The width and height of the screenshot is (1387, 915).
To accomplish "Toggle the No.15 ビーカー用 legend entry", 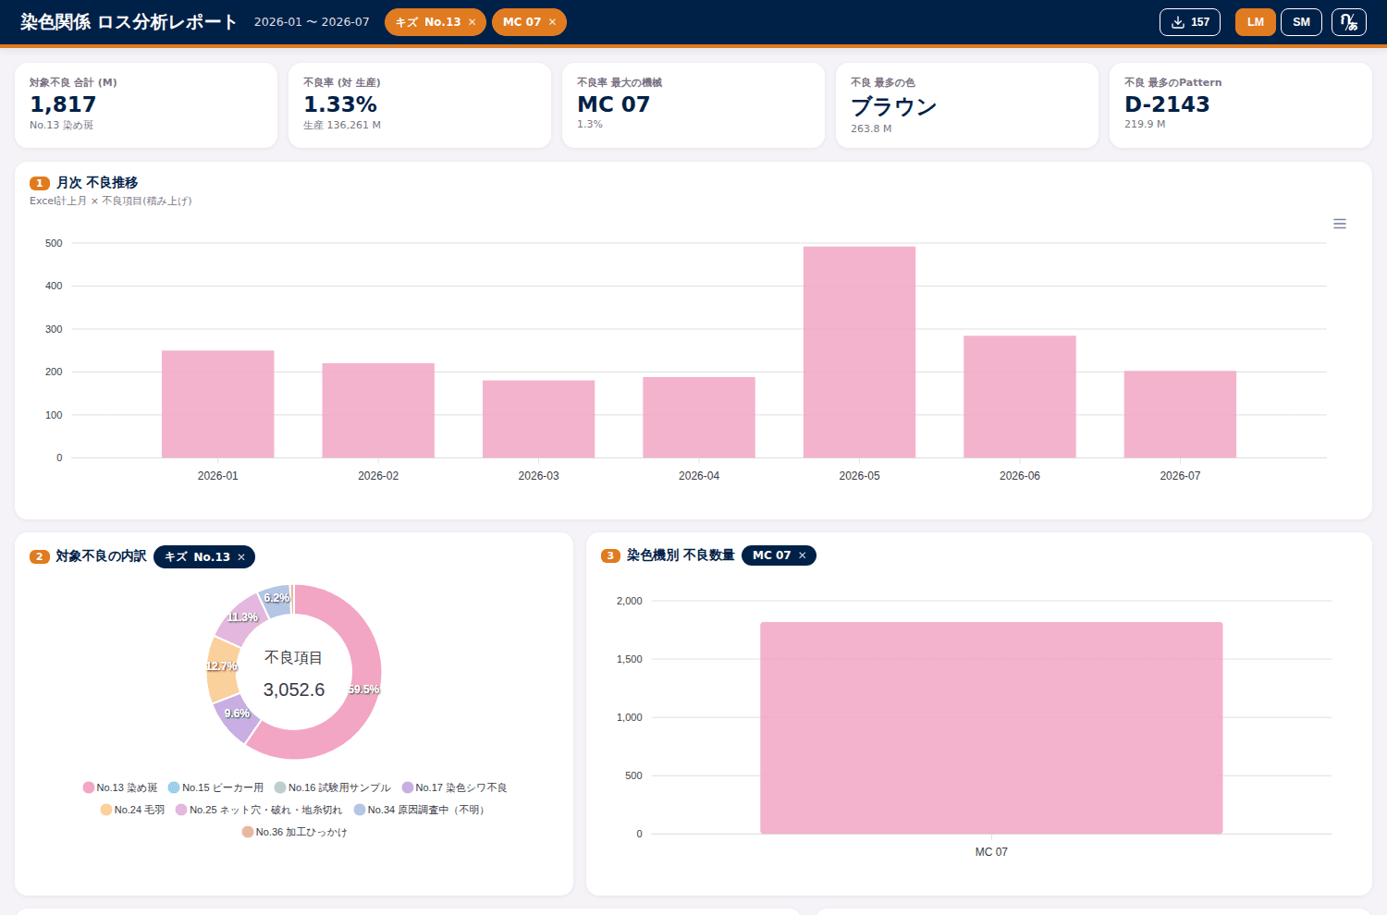I will [x=215, y=787].
